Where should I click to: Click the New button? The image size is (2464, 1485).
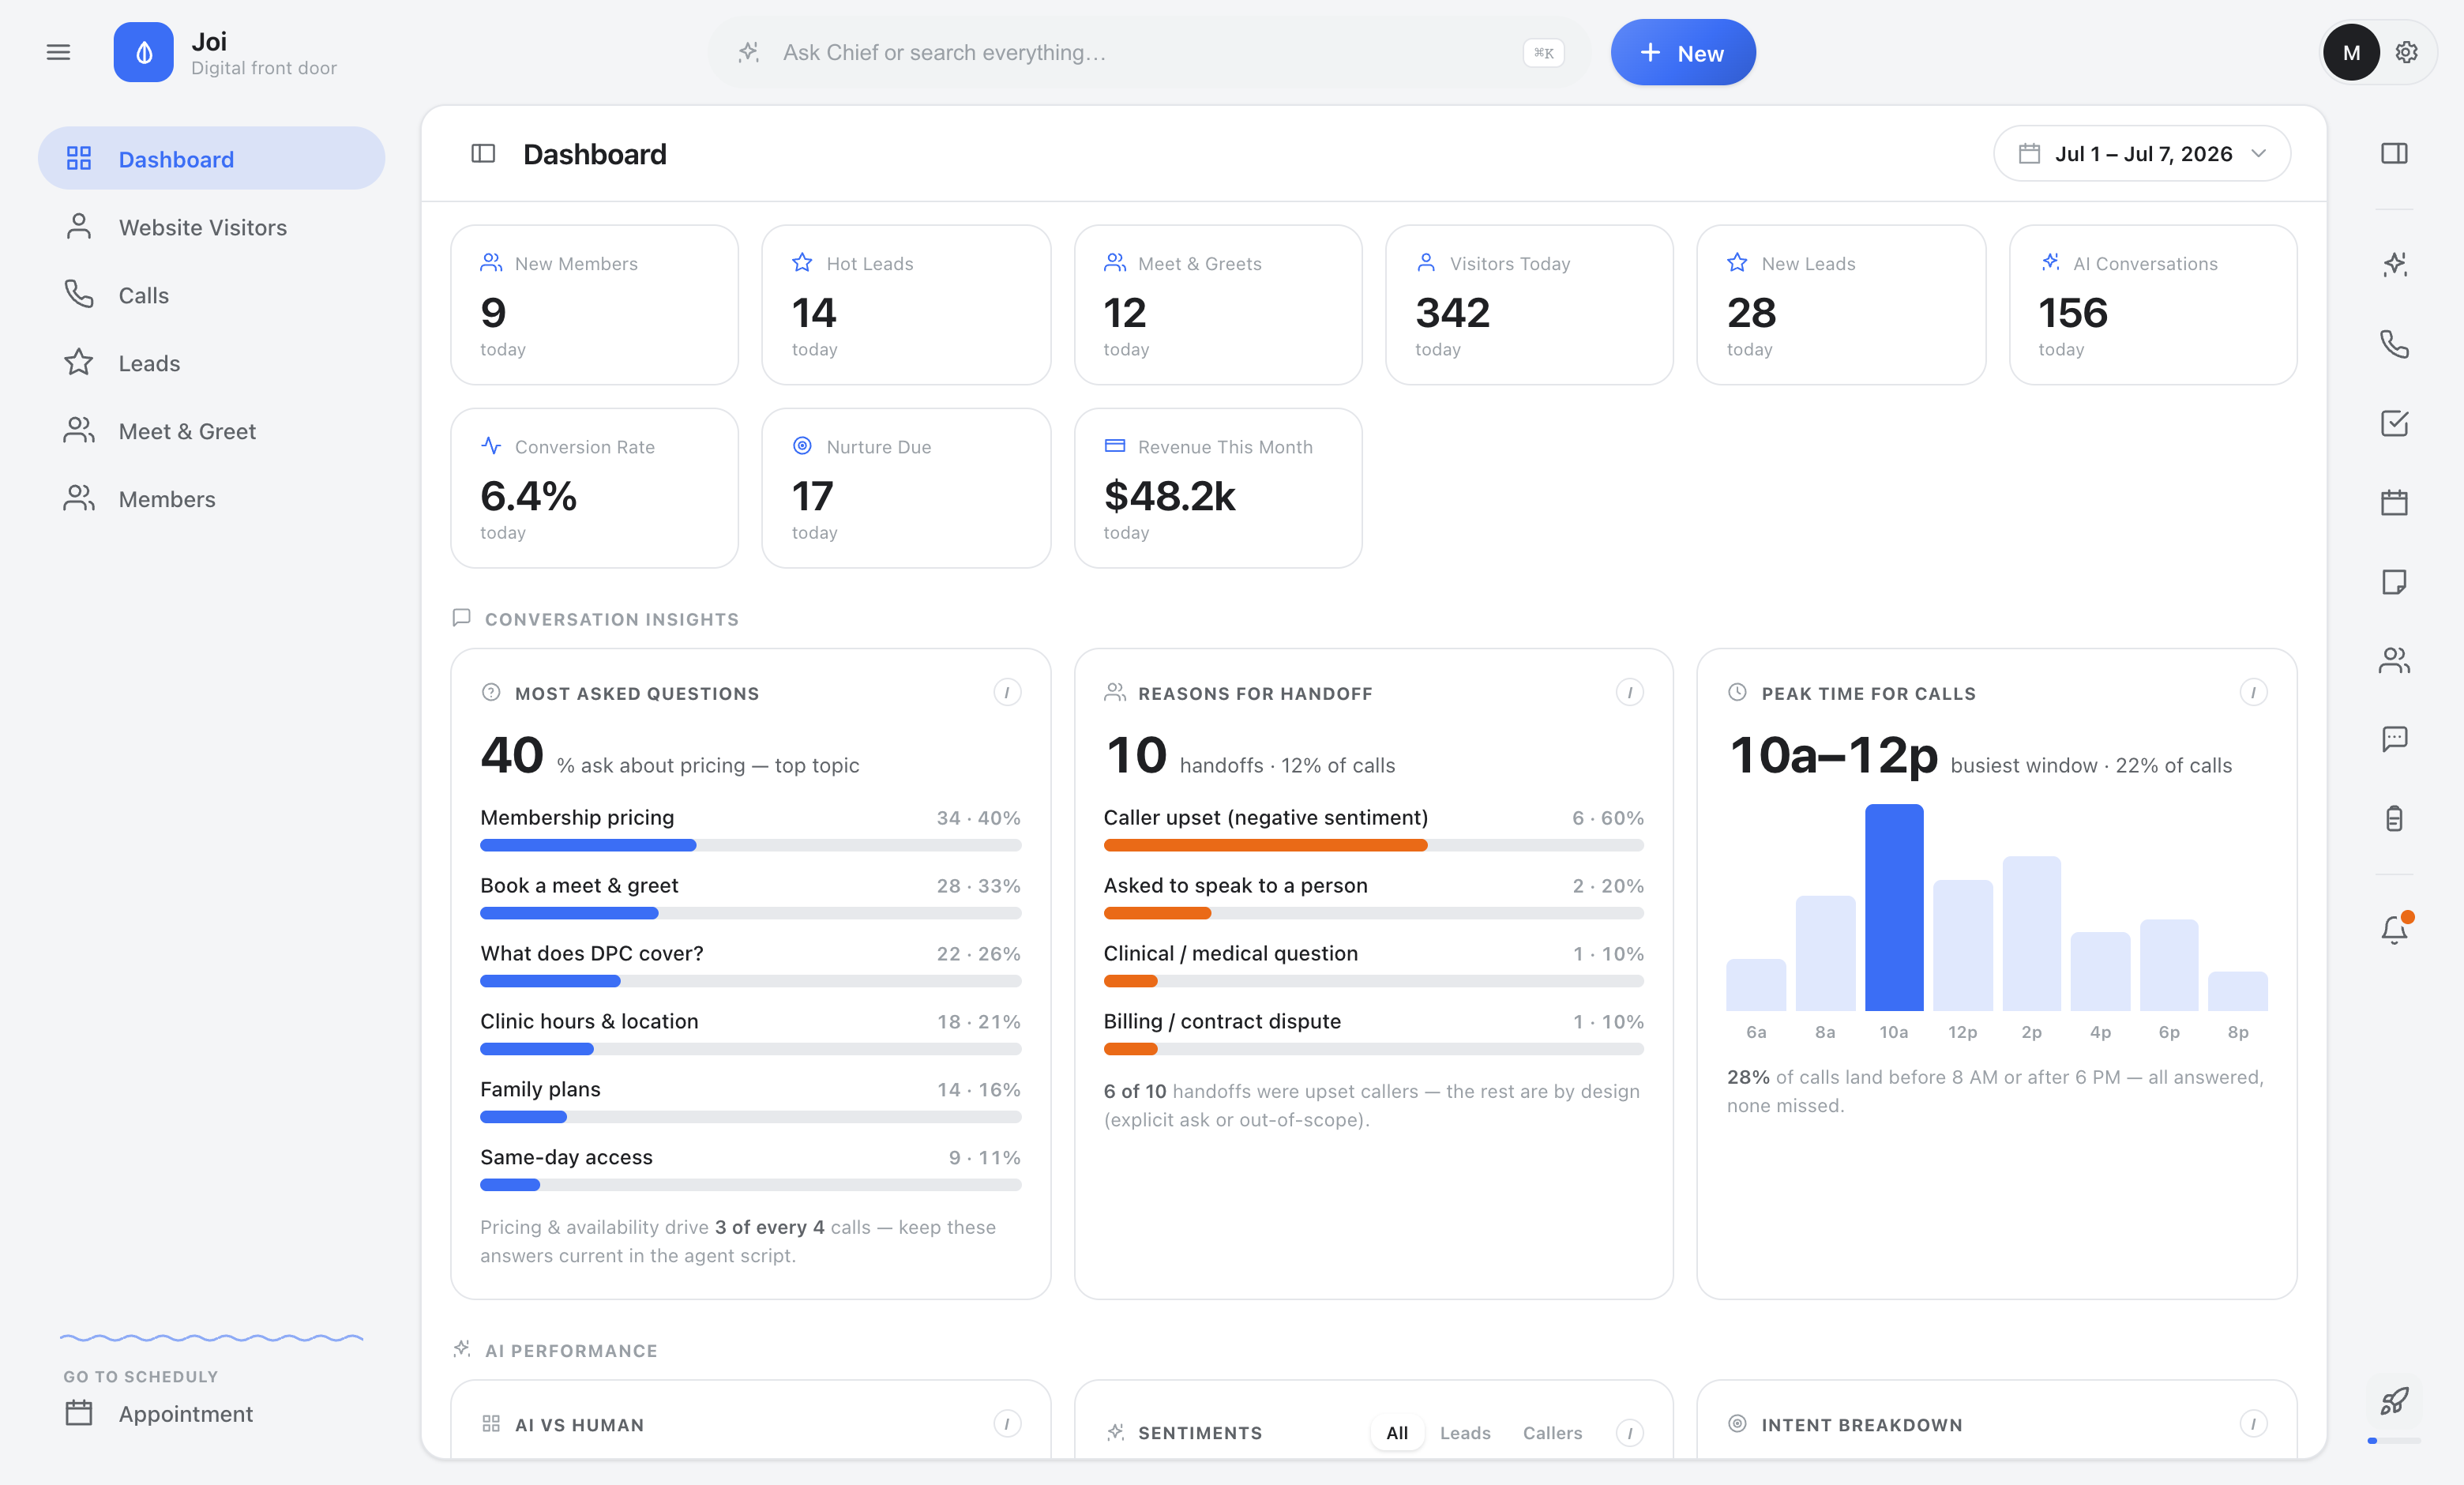tap(1683, 52)
